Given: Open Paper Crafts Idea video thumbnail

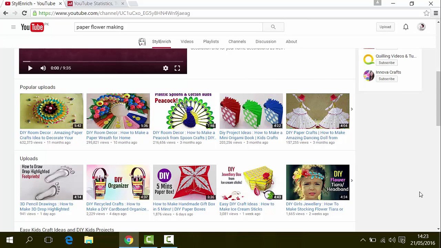Looking at the screenshot, I should 51,111.
